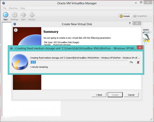Screen dimensions: 154x122
Task: Click the Create button
Action: pos(115,95)
